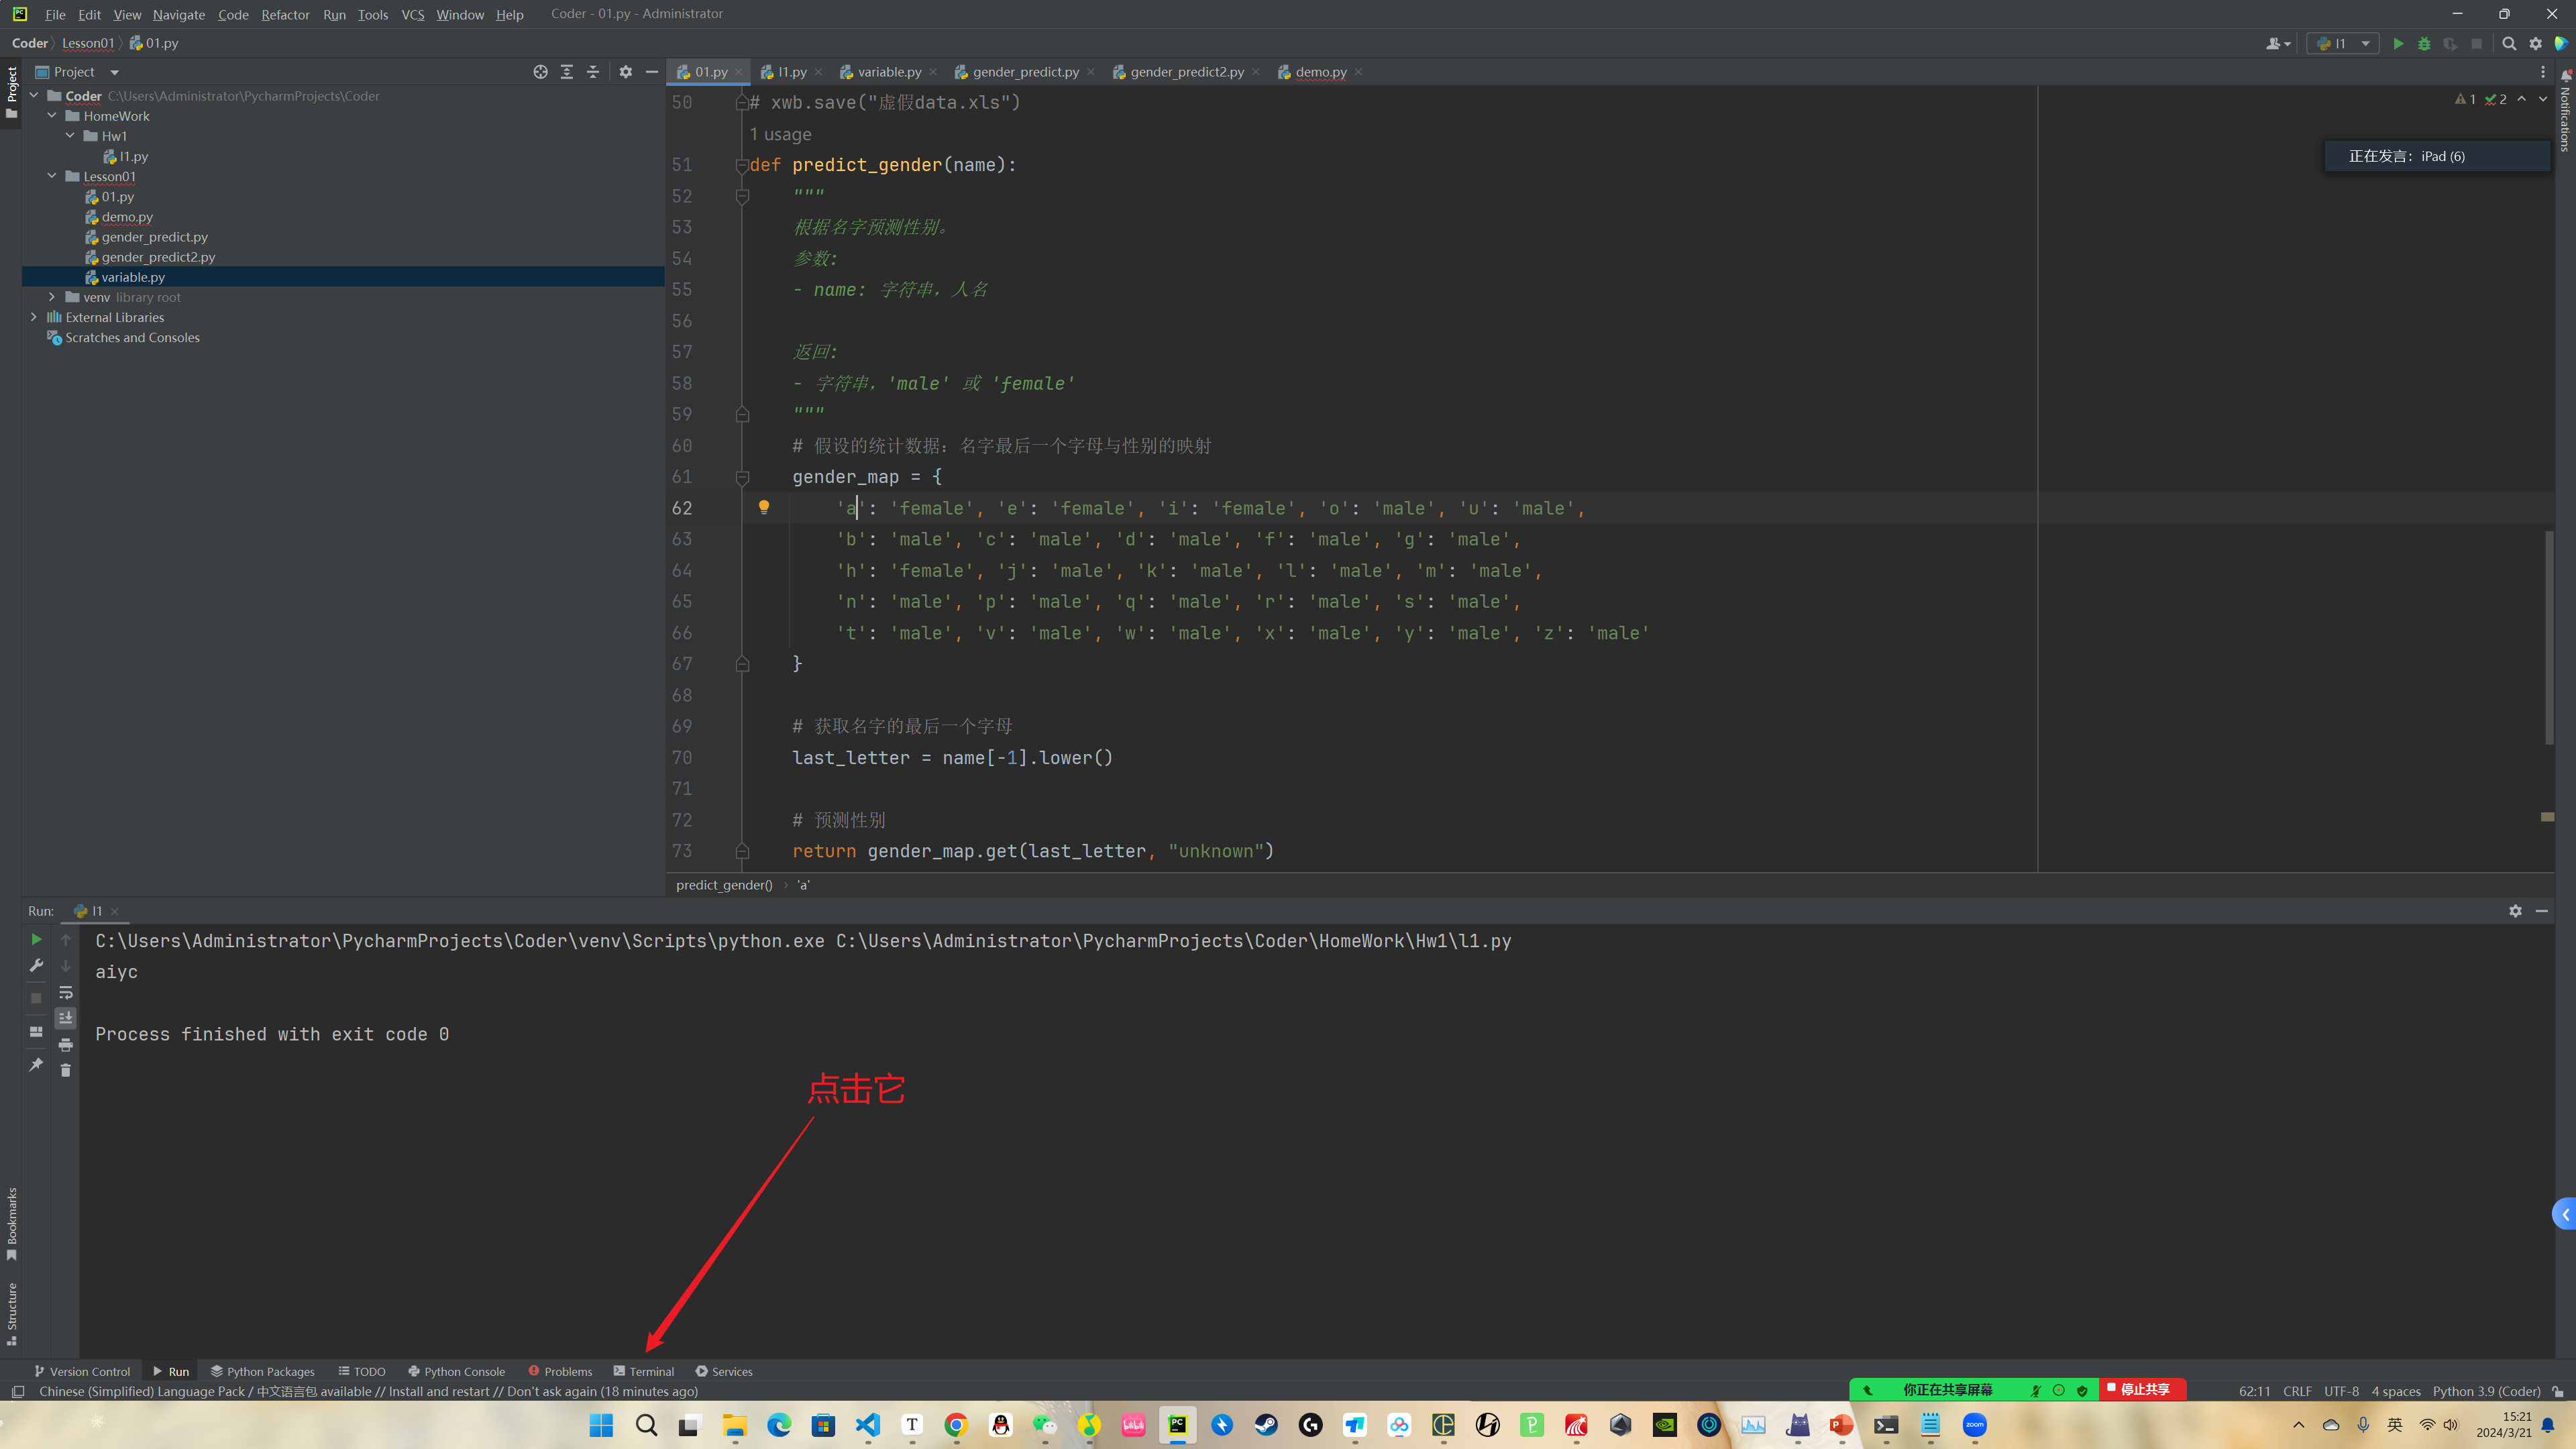Fold predict_gender function at line 51
Image resolution: width=2576 pixels, height=1449 pixels.
[742, 165]
